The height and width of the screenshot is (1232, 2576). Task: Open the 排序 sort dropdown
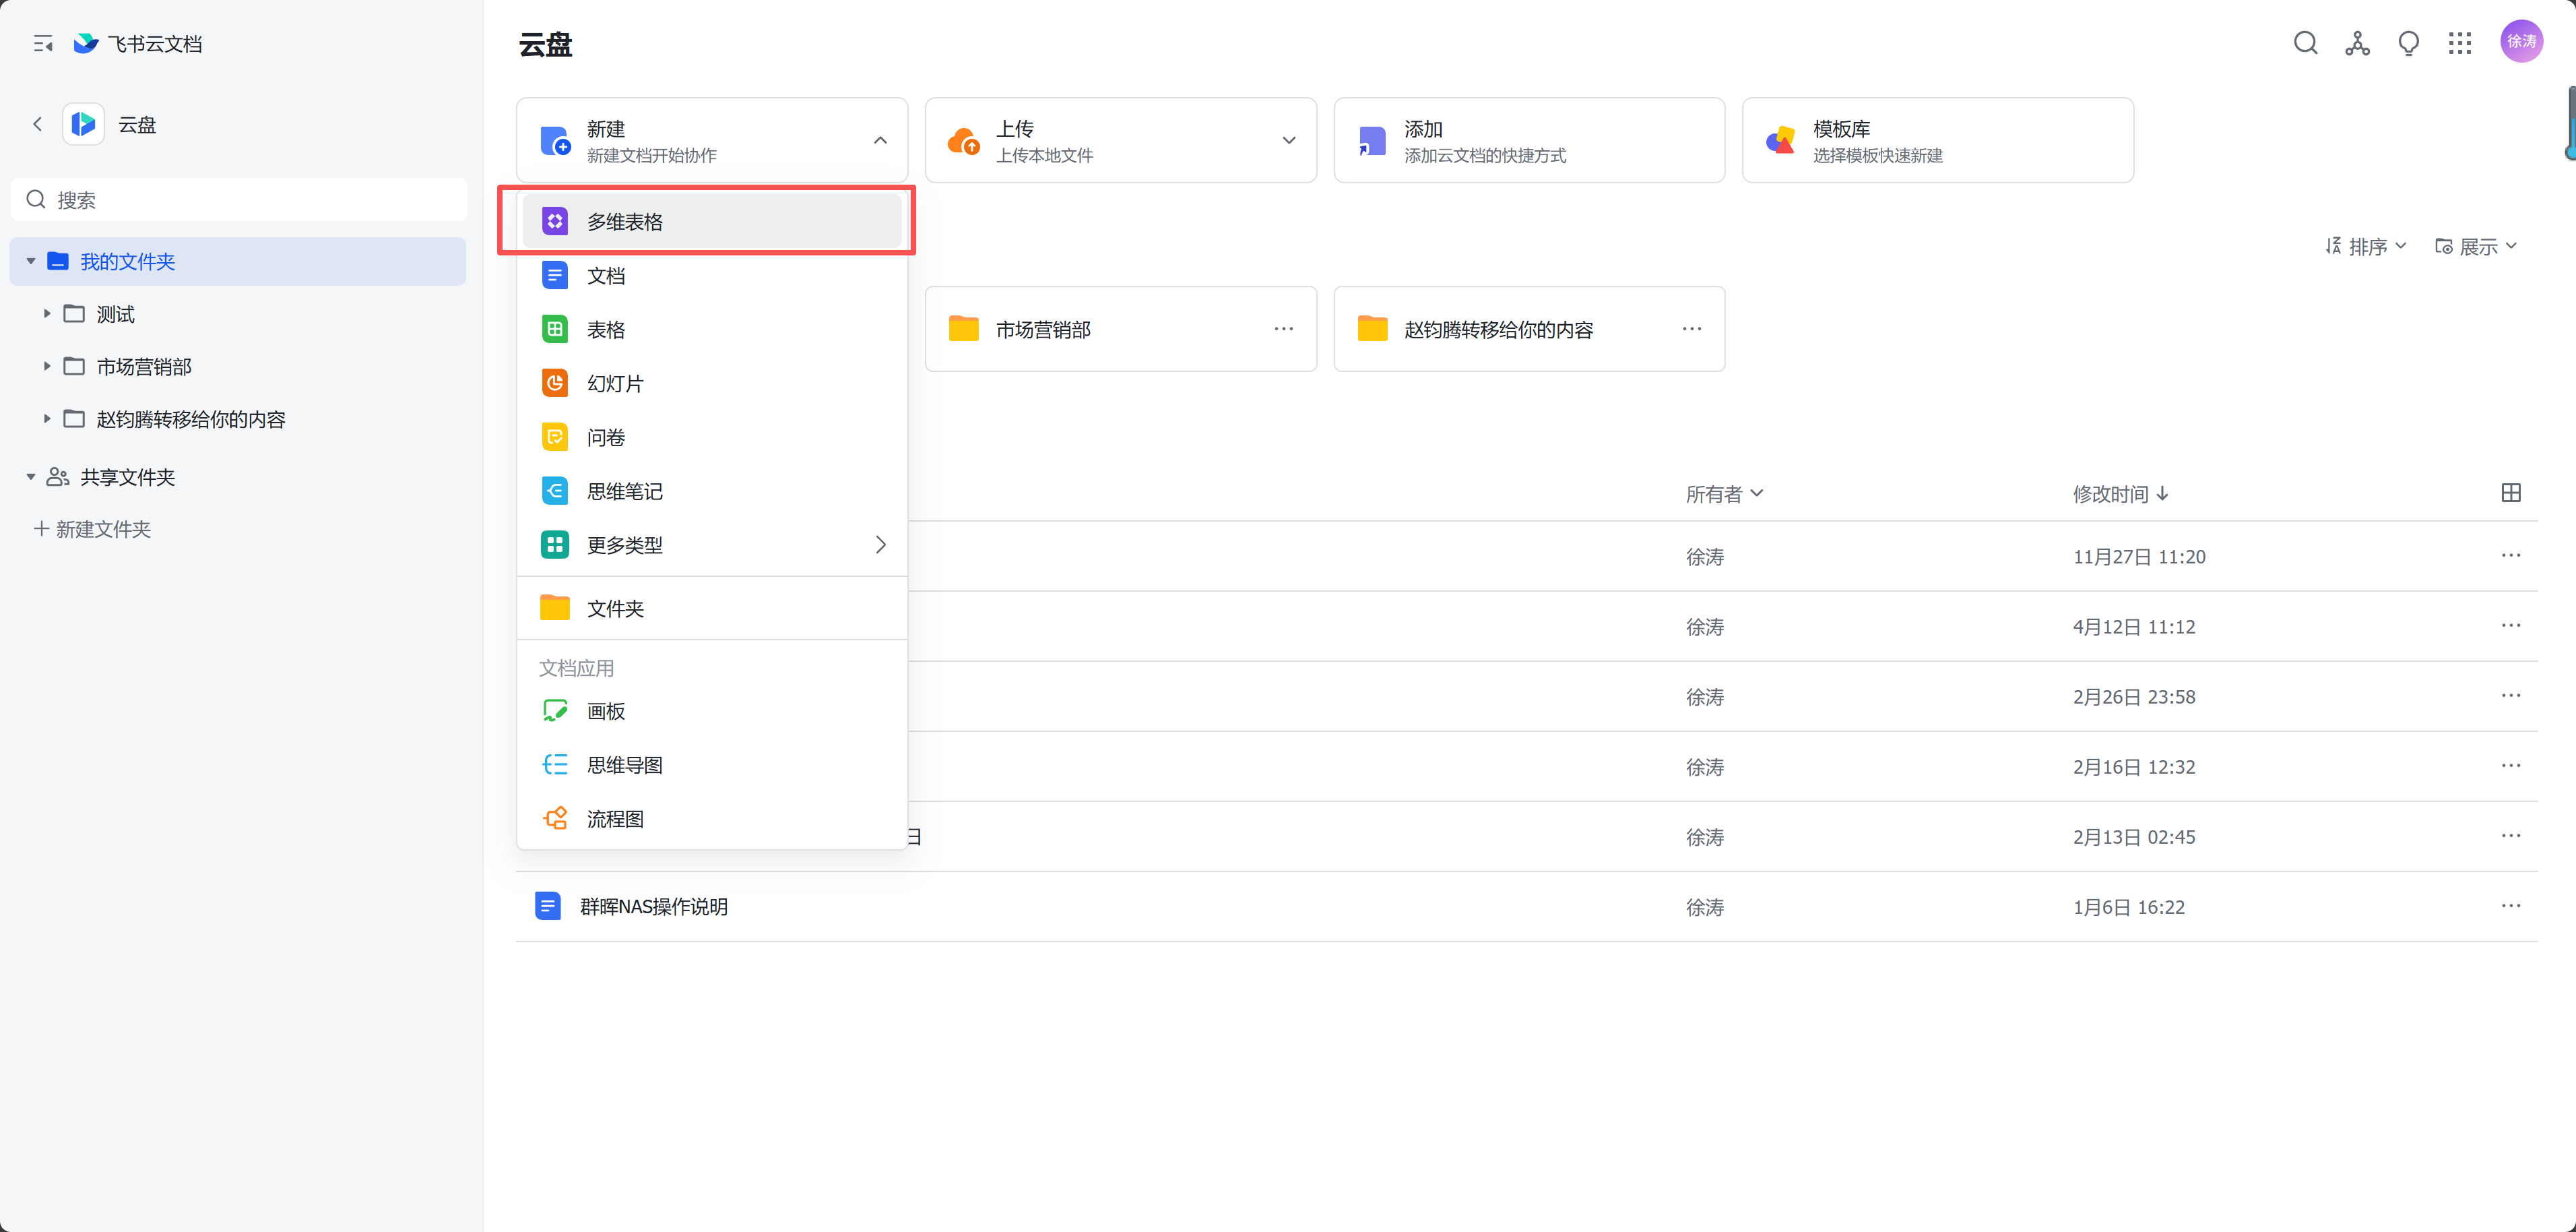point(2366,246)
